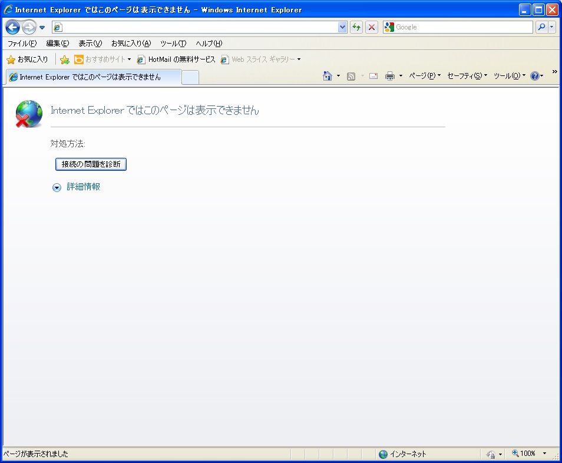562x463 pixels.
Task: Click the 接続の問題を診断 button
Action: pos(91,164)
